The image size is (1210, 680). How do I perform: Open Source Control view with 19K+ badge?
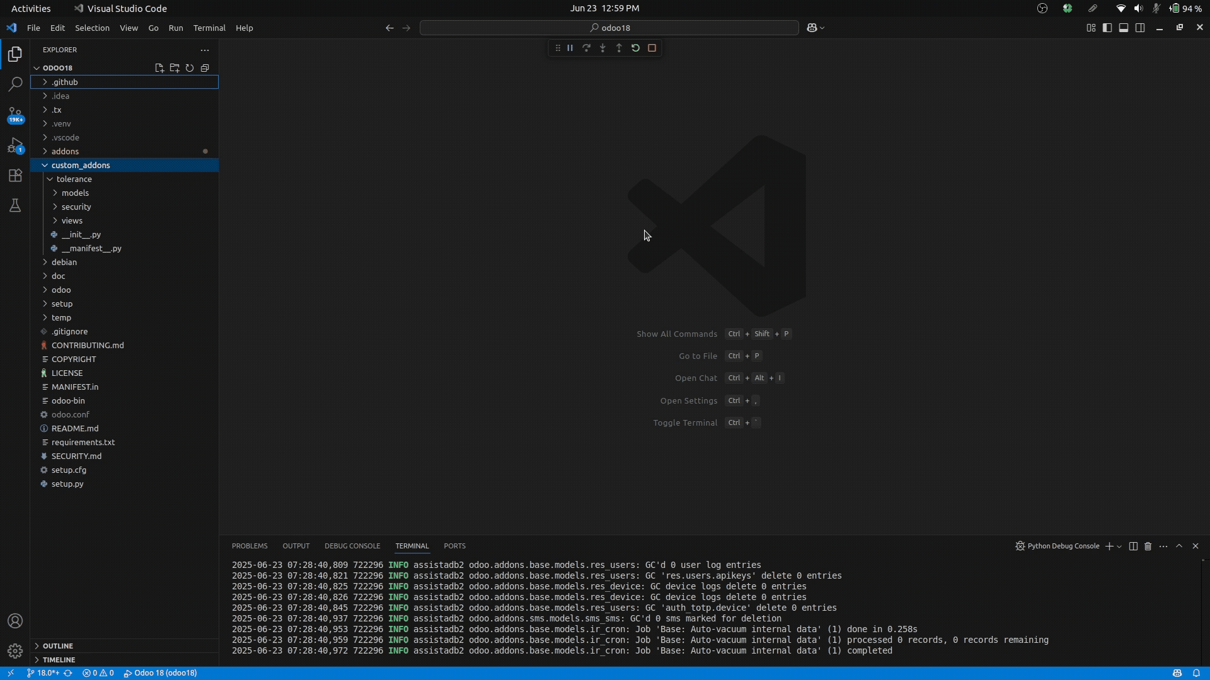15,115
